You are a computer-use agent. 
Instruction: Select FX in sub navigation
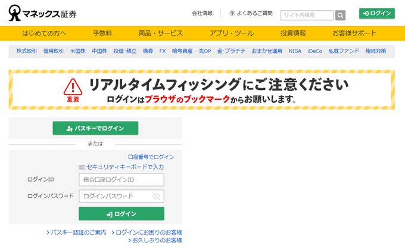(163, 51)
